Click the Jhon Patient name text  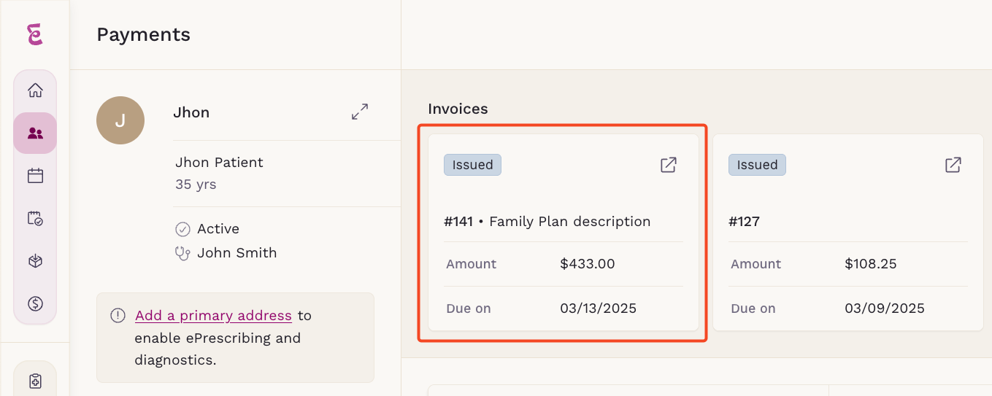pos(219,163)
